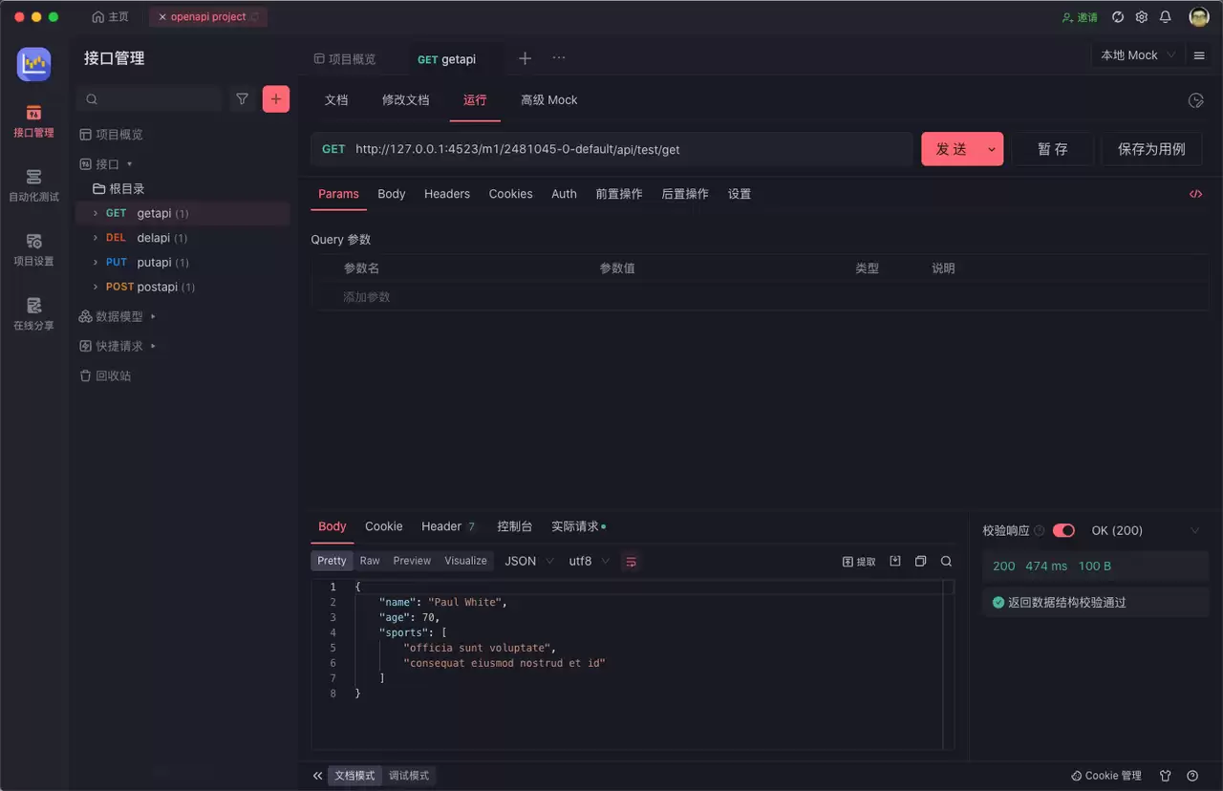Open the 自动化测试 sidebar section
The width and height of the screenshot is (1223, 791).
[33, 185]
